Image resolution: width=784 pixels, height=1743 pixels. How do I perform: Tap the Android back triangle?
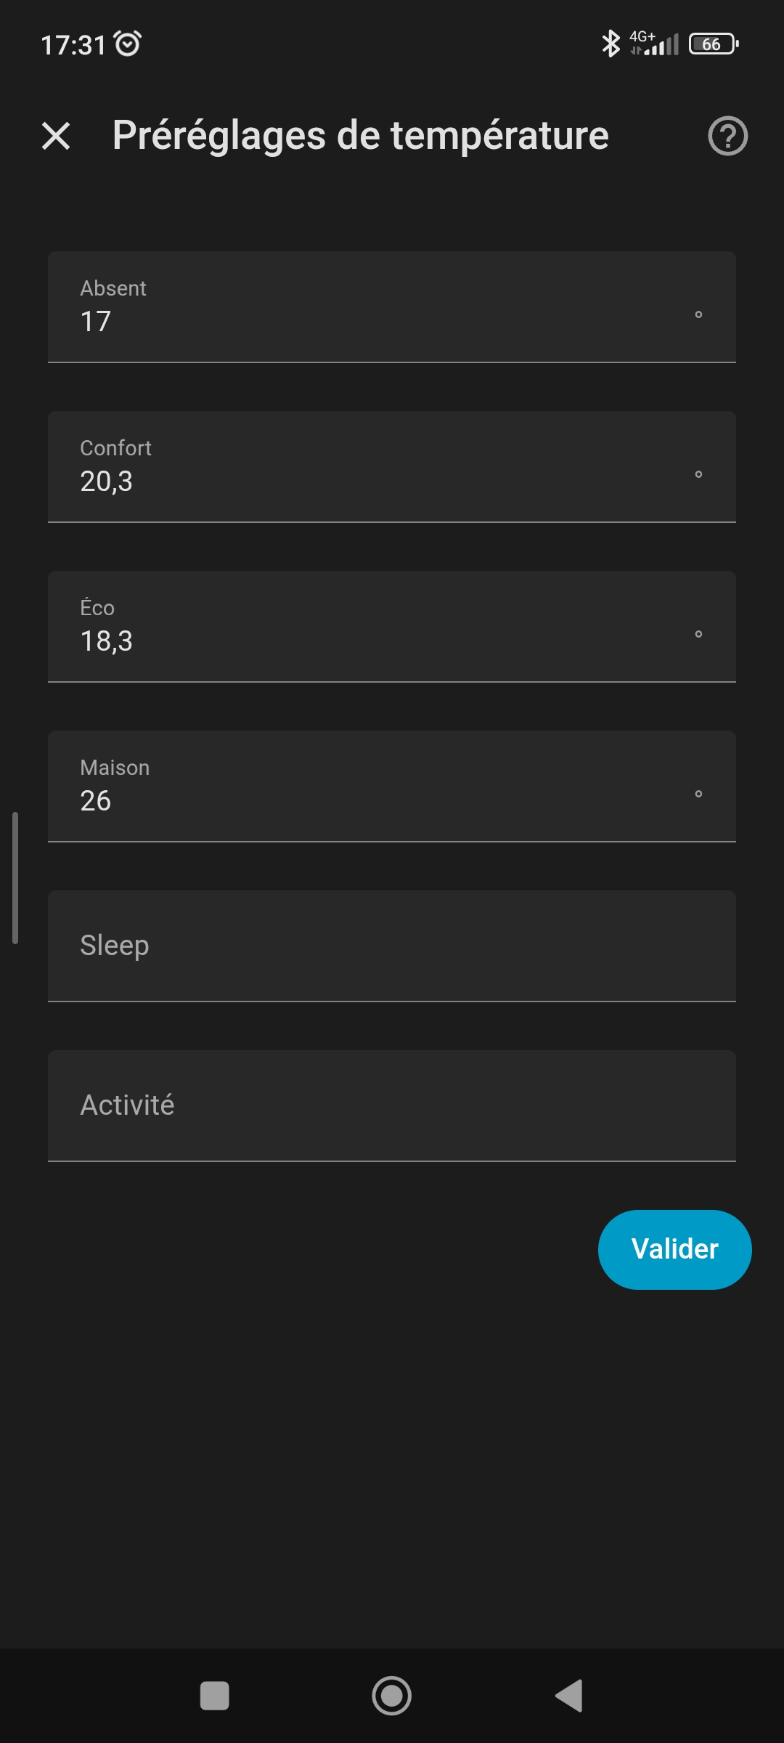(570, 1696)
